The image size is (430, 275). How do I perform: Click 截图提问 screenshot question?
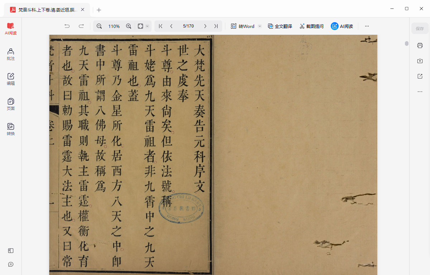[311, 26]
